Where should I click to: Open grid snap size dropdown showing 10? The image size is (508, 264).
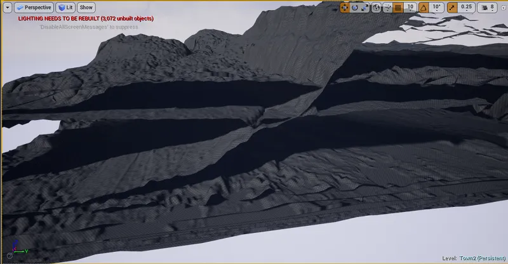(410, 8)
